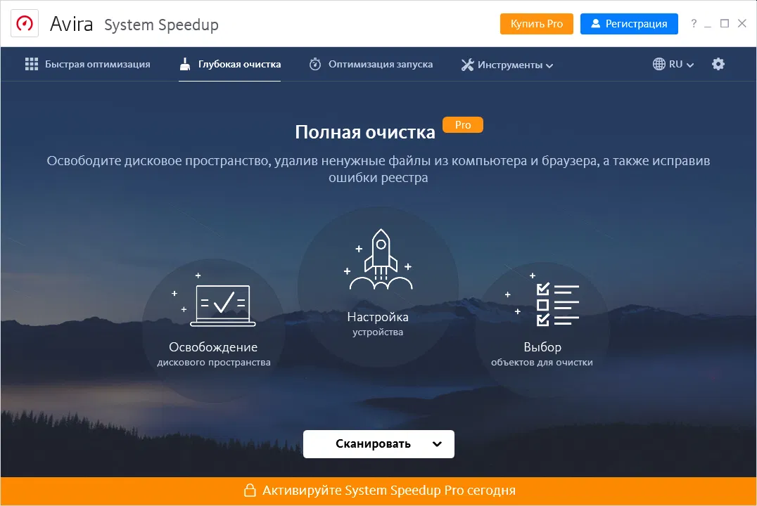Start scan with Сканировать button
This screenshot has width=757, height=506.
click(373, 443)
